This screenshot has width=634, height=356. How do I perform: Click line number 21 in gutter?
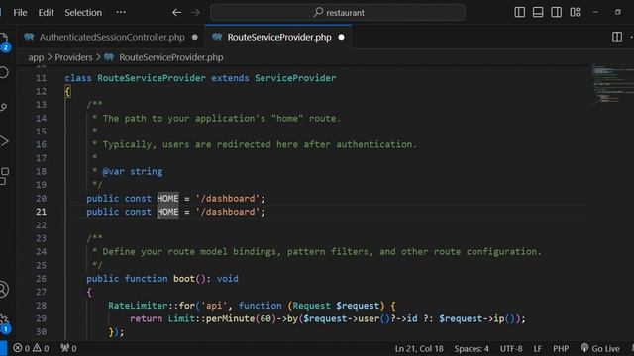click(41, 212)
